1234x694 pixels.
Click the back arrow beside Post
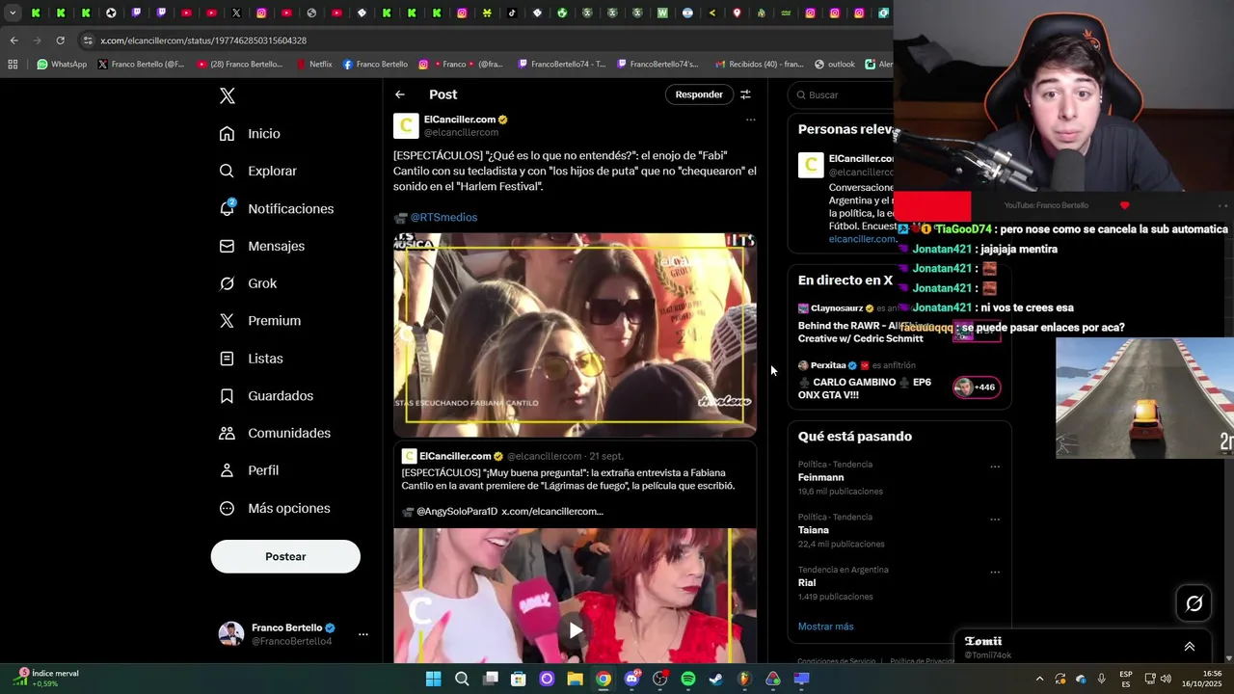point(400,94)
